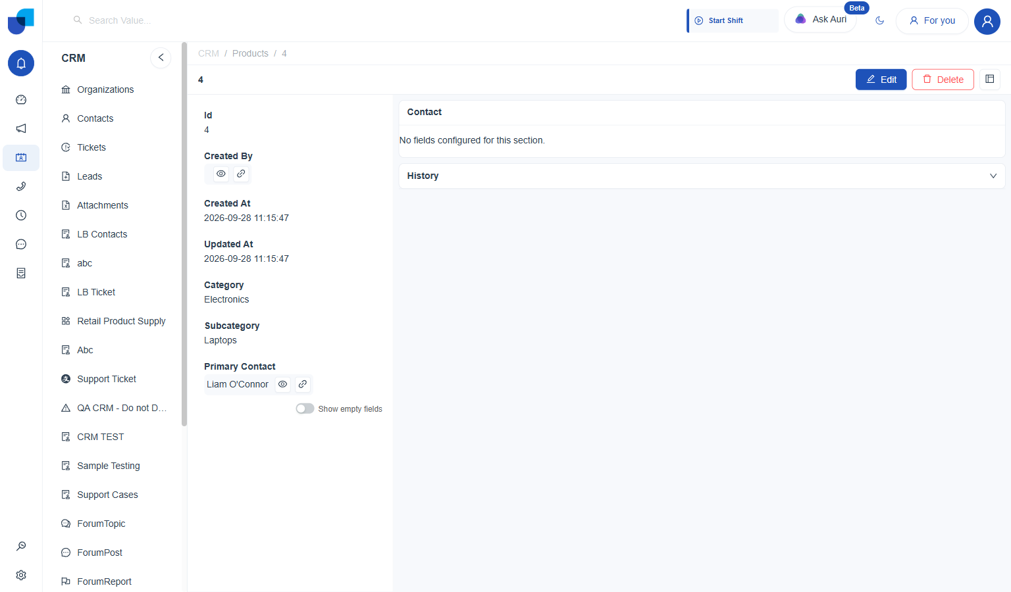Open the notifications bell icon
This screenshot has width=1011, height=592.
(21, 63)
